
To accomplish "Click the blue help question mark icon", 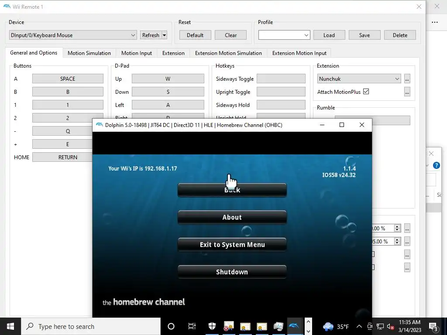I will coord(436,165).
